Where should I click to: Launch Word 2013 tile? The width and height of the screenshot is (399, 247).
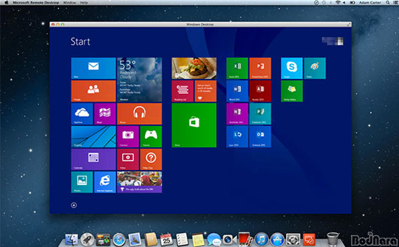[237, 91]
